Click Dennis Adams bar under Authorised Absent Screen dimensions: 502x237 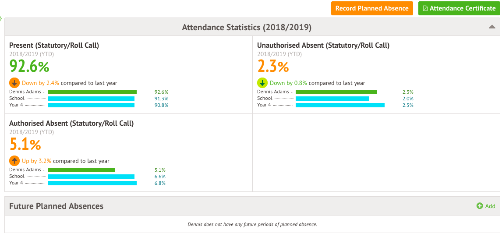tap(81, 170)
